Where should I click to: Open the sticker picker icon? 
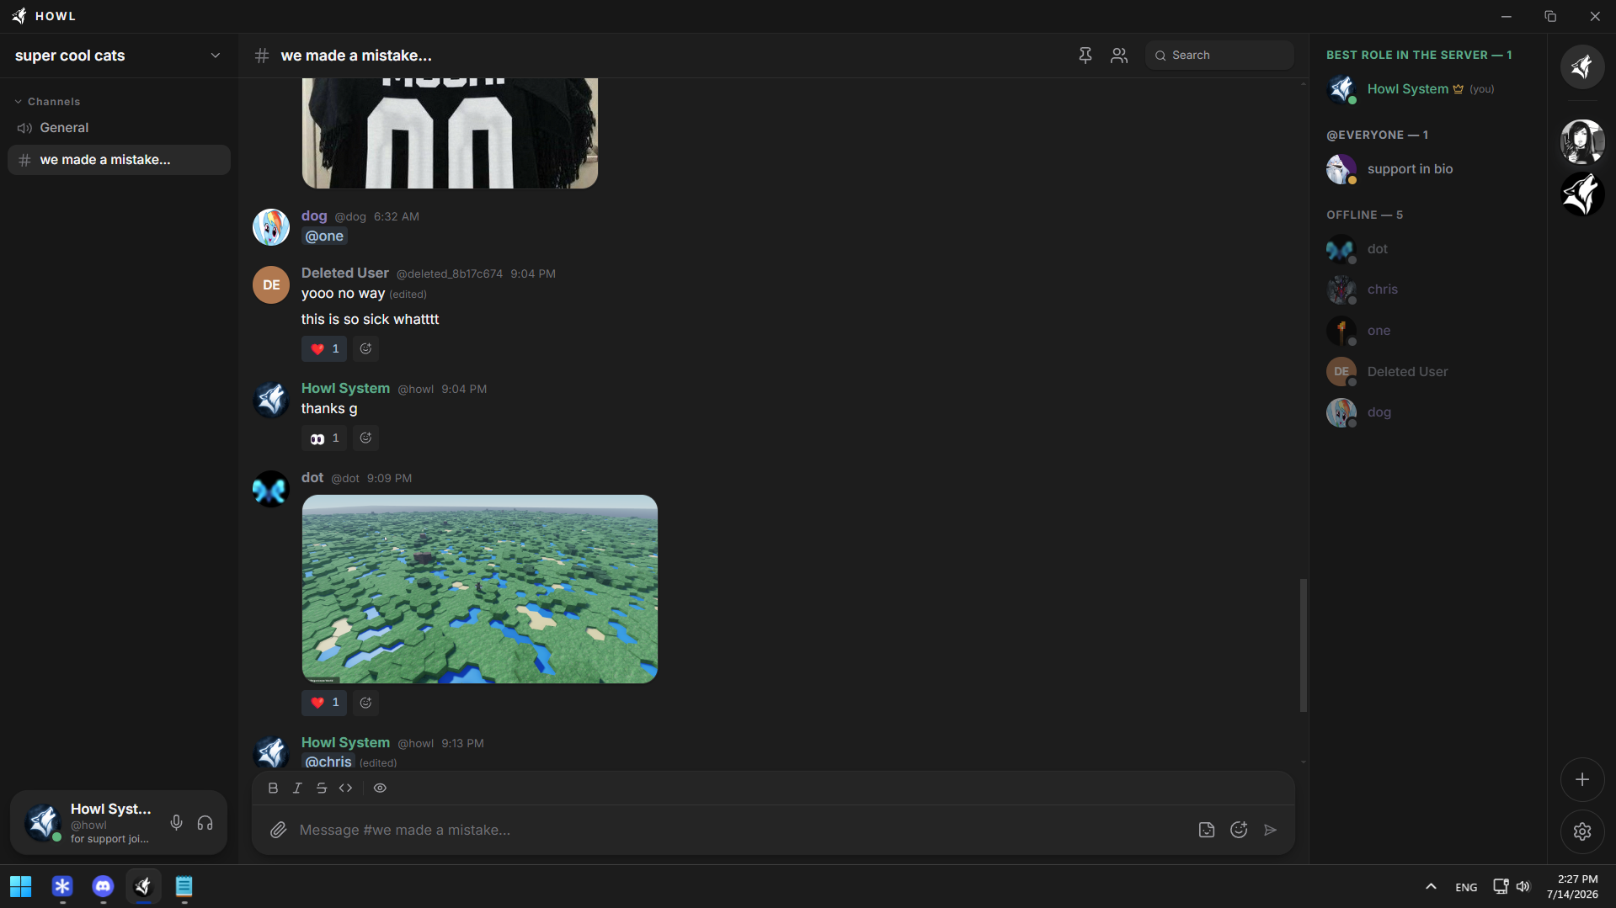(1206, 831)
